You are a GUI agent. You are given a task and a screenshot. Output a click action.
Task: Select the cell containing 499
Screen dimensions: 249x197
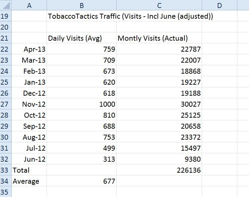(82, 148)
